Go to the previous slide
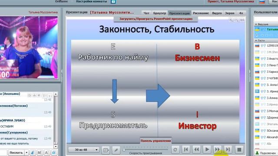Screen dimensions: 278x156 tap(196, 149)
